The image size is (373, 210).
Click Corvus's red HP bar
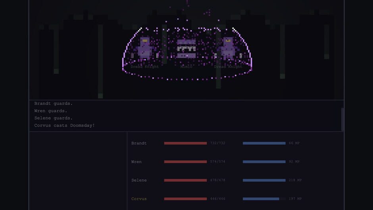[x=185, y=199]
